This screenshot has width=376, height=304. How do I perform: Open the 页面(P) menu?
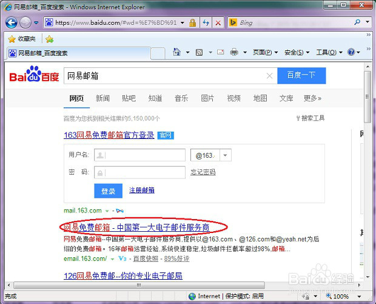265,52
